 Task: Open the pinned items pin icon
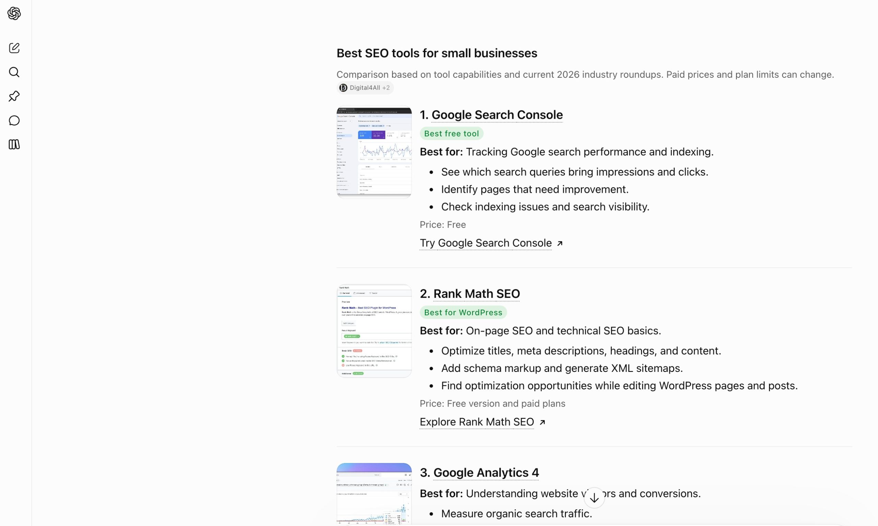14,96
